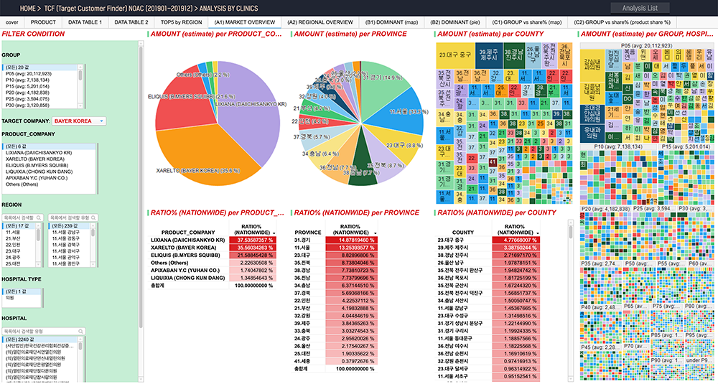Open the TARGET COMPANY dropdown showing BAYER KOREA

pyautogui.click(x=79, y=121)
